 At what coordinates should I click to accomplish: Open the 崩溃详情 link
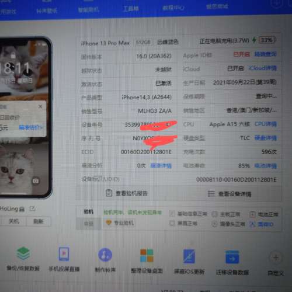pyautogui.click(x=161, y=166)
